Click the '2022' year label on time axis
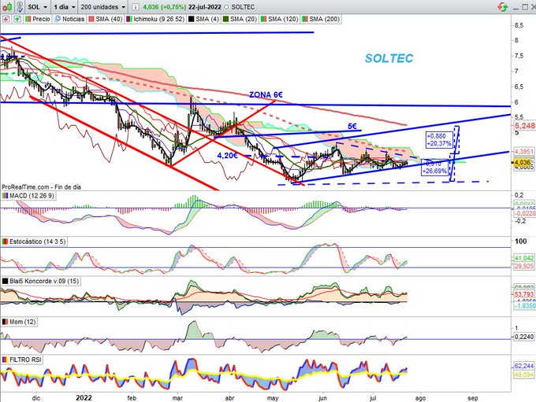 (x=84, y=398)
